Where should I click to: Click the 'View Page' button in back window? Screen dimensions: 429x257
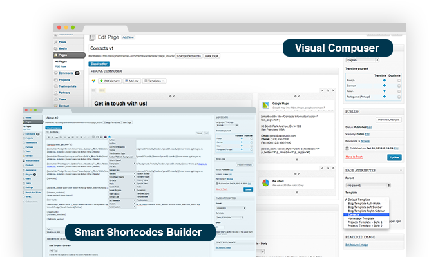pos(212,56)
